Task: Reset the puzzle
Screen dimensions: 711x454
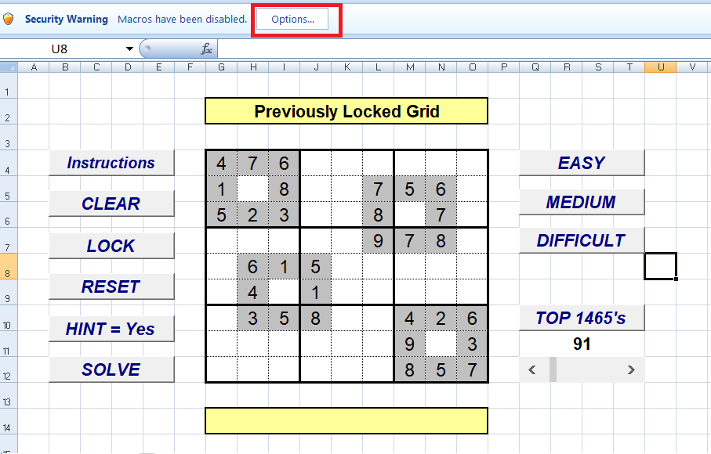Action: 111,286
